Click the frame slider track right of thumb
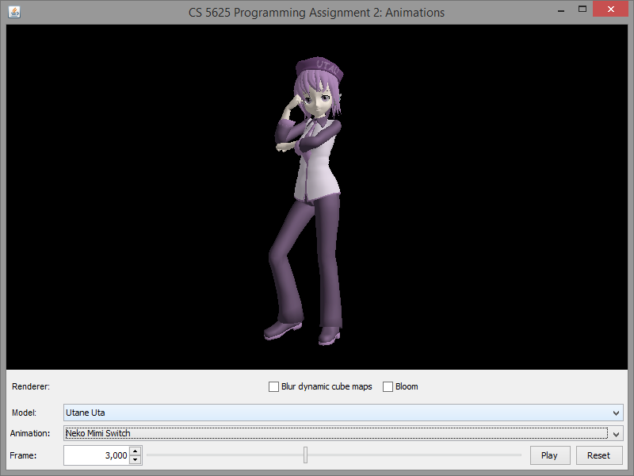The height and width of the screenshot is (476, 634). click(412, 455)
